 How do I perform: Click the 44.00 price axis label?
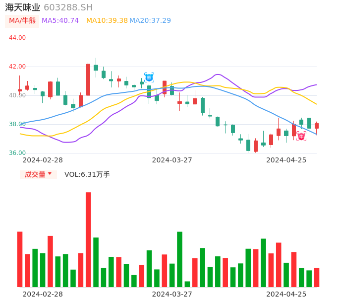point(17,38)
